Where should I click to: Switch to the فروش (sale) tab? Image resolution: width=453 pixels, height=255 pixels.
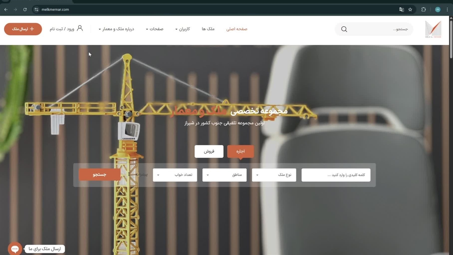pyautogui.click(x=209, y=151)
